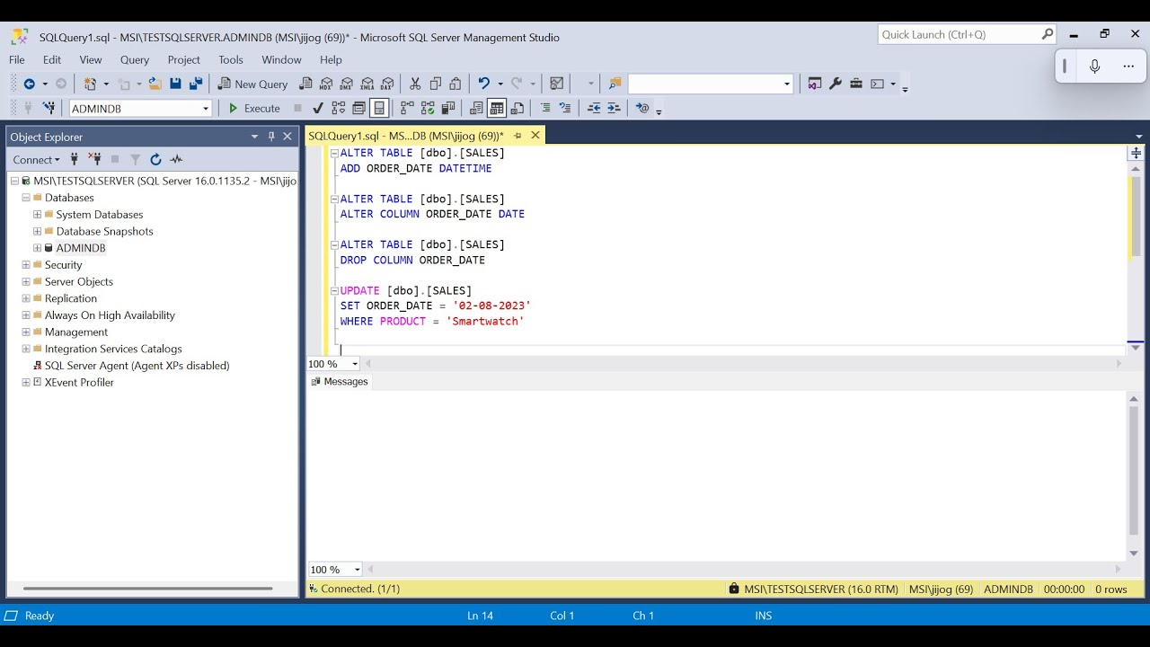This screenshot has height=647, width=1150.
Task: Click the Copy icon in toolbar
Action: (x=436, y=84)
